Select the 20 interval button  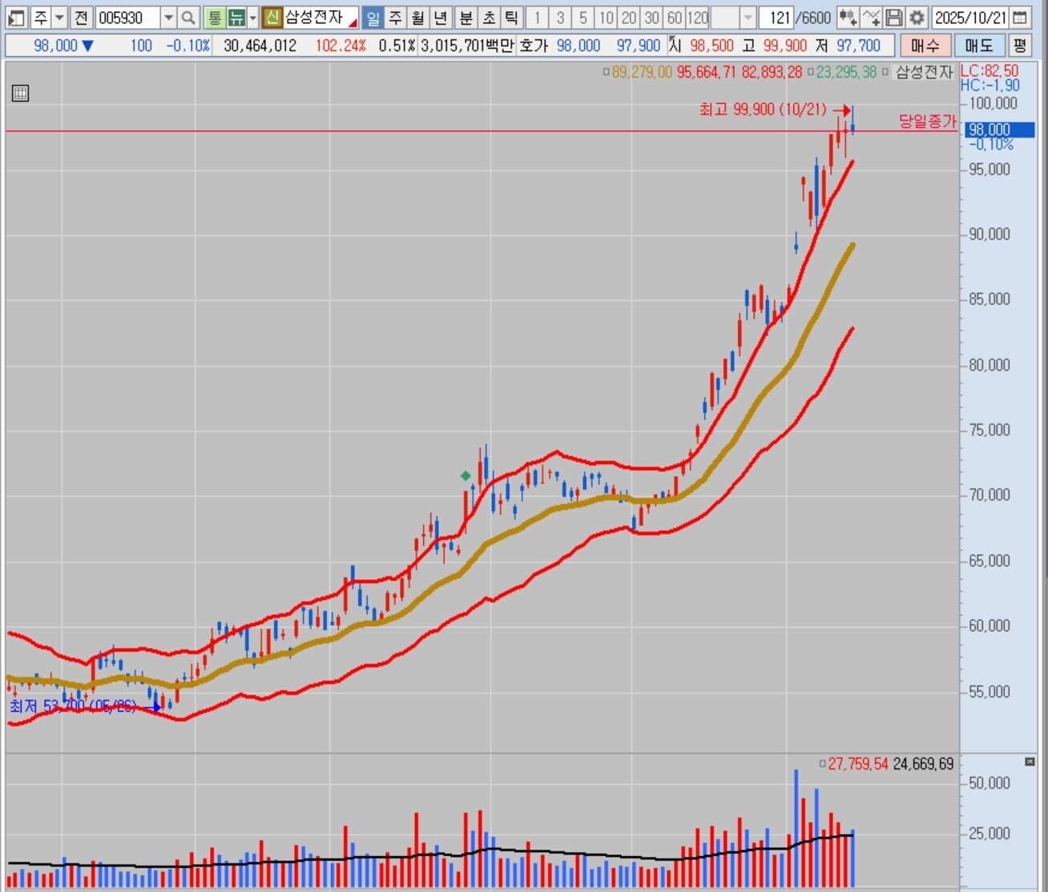[629, 18]
